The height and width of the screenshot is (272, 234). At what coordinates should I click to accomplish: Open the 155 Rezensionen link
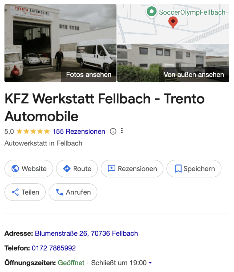[x=79, y=131]
